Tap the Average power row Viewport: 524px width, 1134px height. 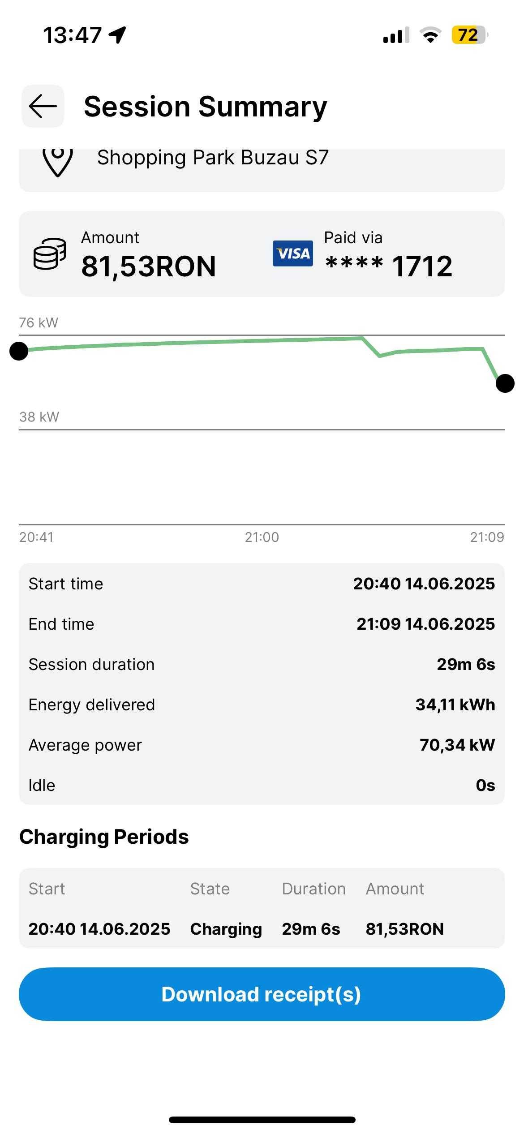262,745
